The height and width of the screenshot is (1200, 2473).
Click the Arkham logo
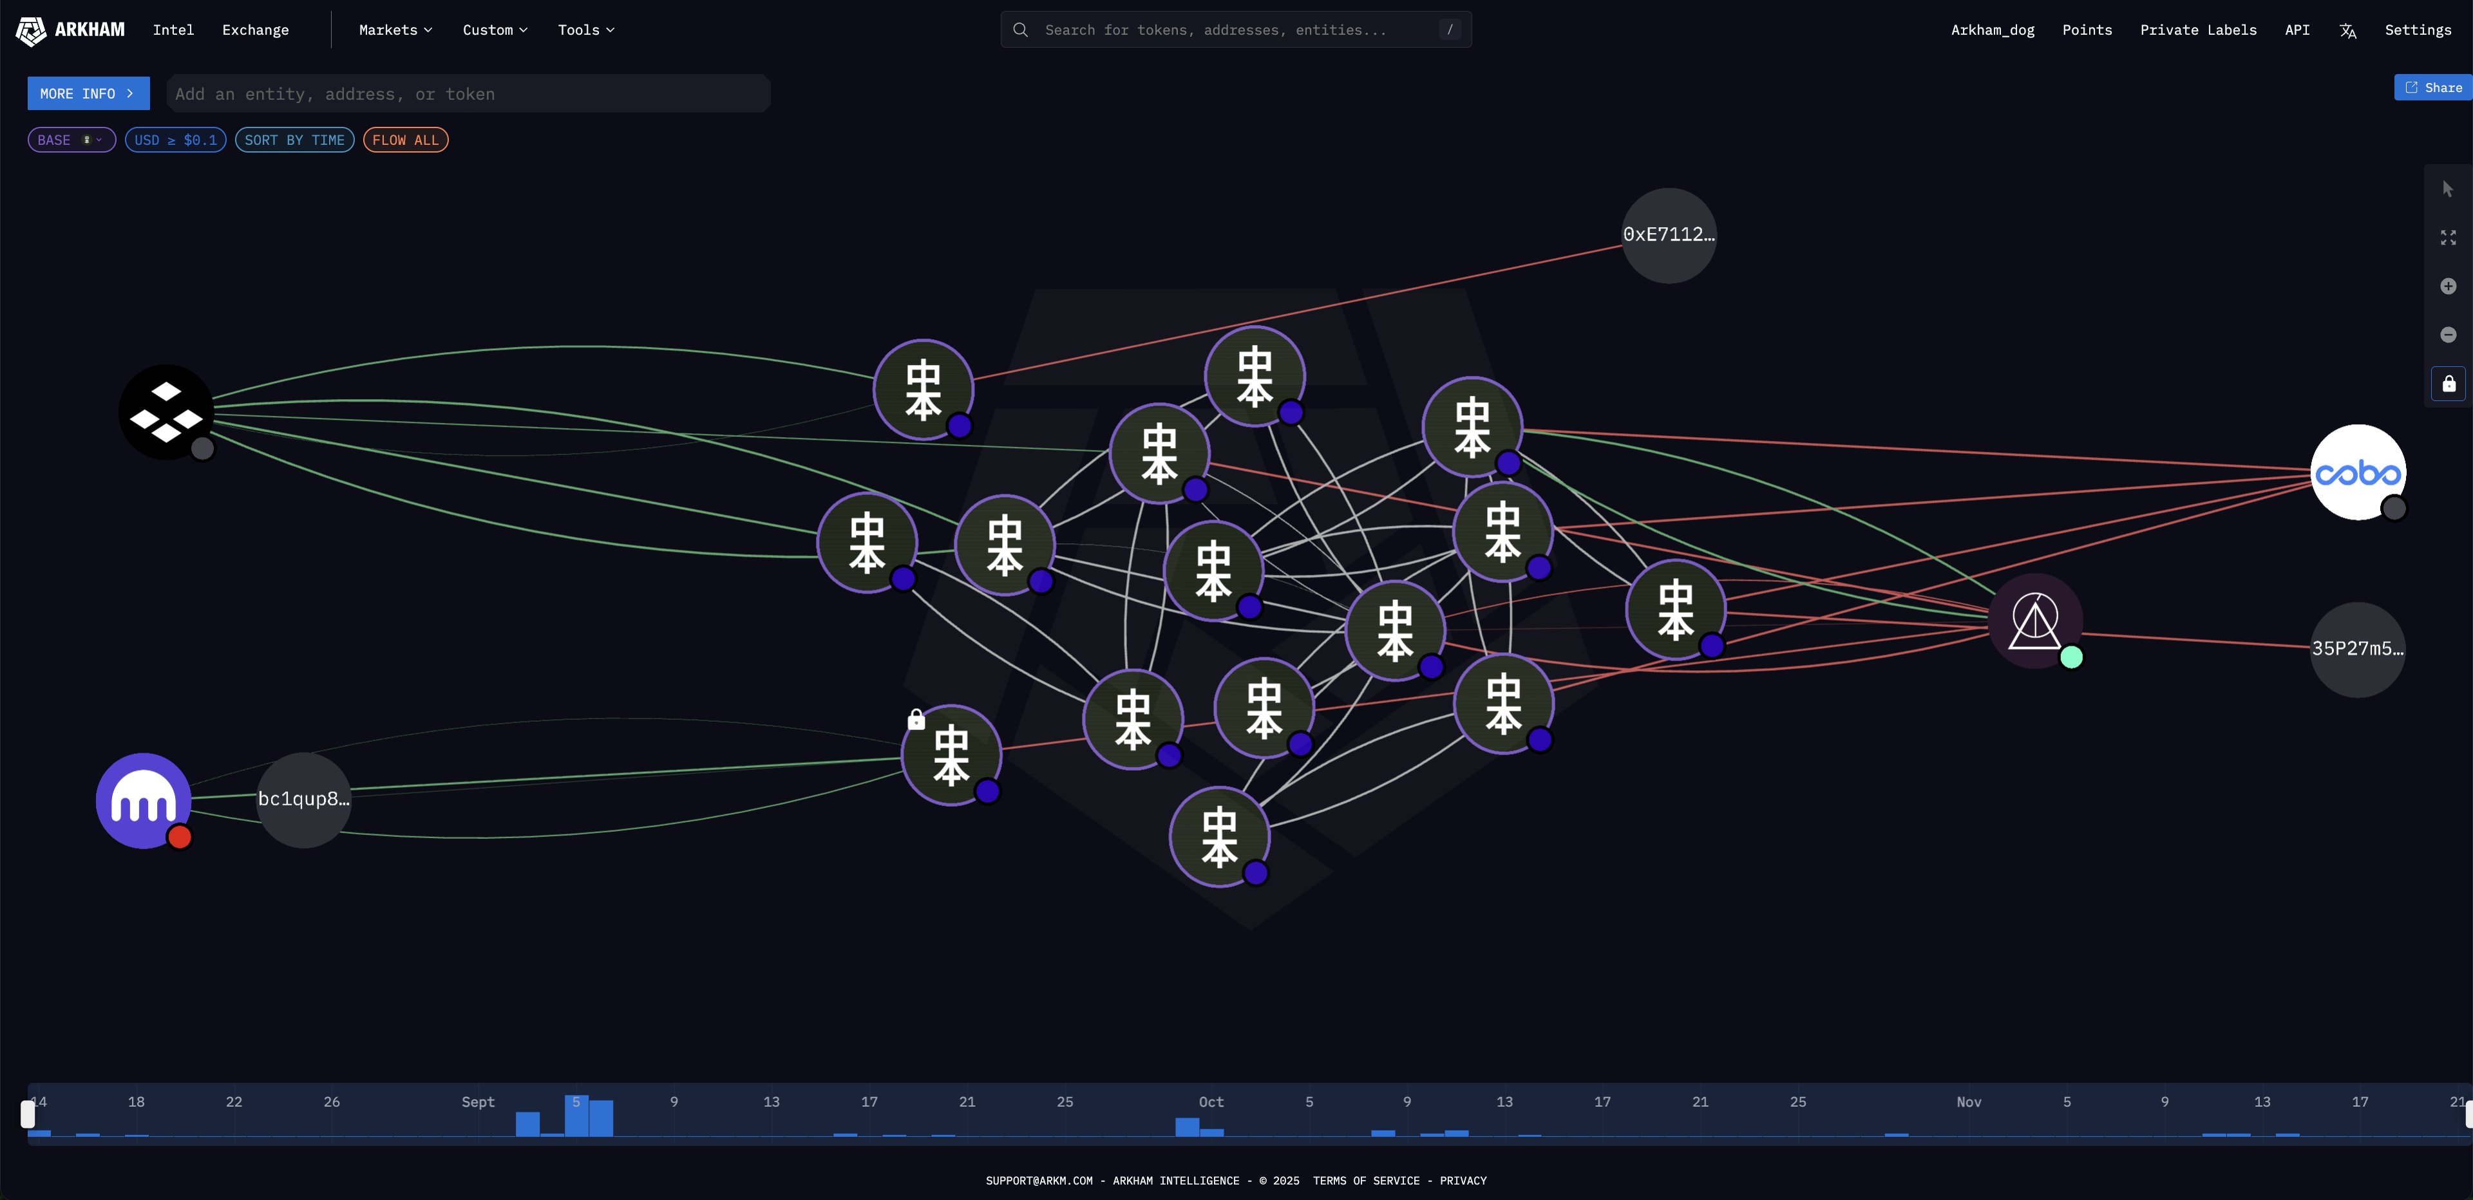tap(70, 30)
